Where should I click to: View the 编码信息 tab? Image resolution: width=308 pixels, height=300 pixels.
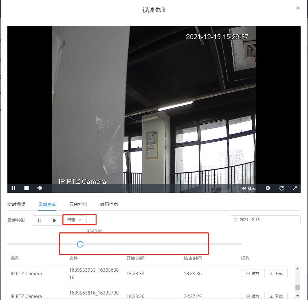pyautogui.click(x=109, y=204)
